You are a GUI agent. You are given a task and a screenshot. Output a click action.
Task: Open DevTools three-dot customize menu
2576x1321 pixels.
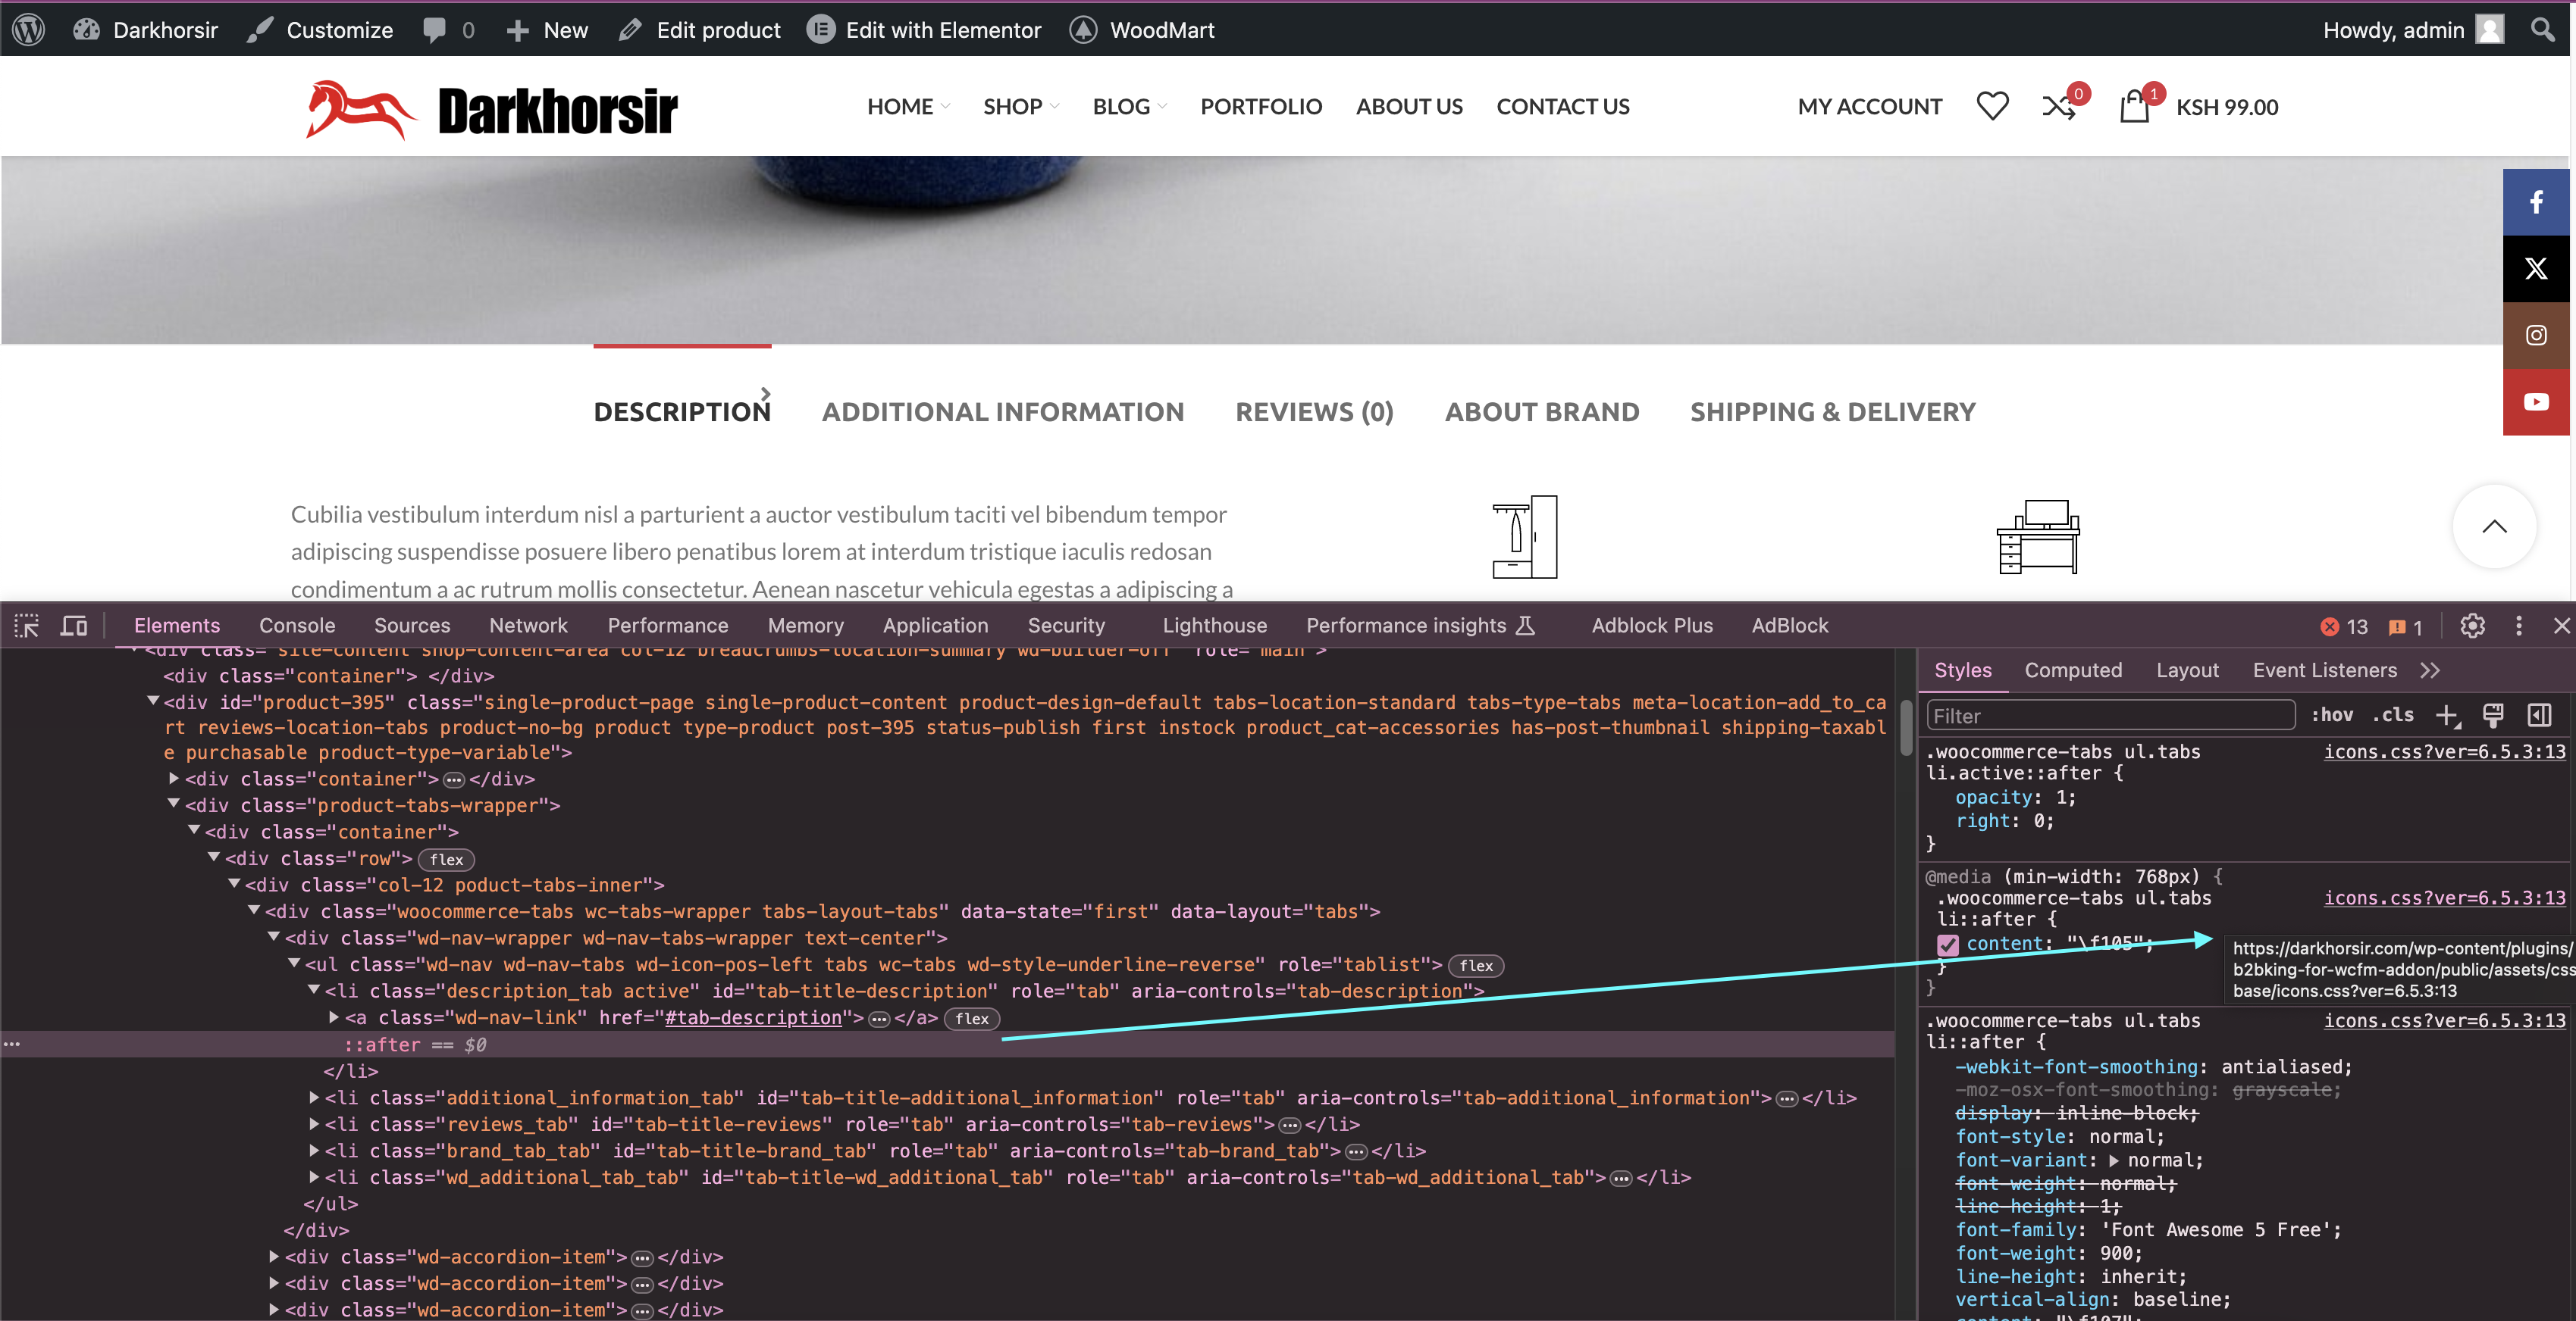tap(2518, 626)
